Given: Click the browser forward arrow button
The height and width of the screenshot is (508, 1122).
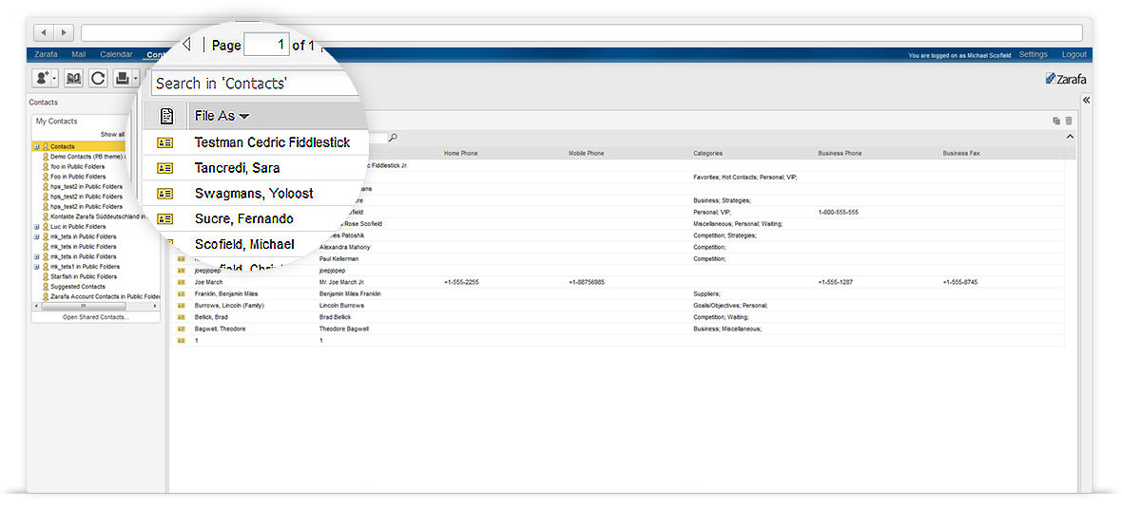Looking at the screenshot, I should [64, 33].
